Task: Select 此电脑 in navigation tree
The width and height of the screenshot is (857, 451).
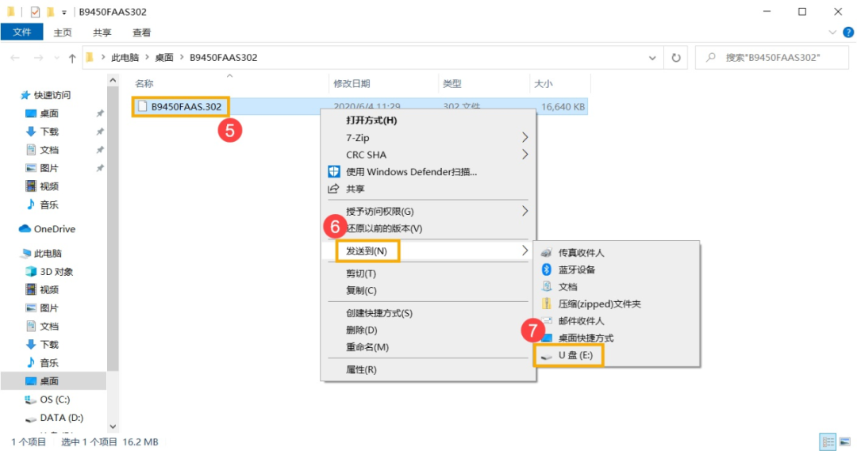Action: [x=48, y=254]
